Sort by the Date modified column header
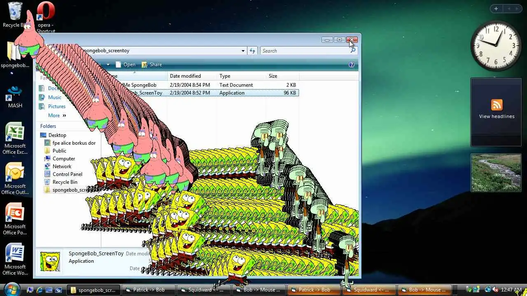 click(x=193, y=76)
